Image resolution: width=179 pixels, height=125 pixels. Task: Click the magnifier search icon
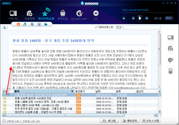(x=96, y=27)
